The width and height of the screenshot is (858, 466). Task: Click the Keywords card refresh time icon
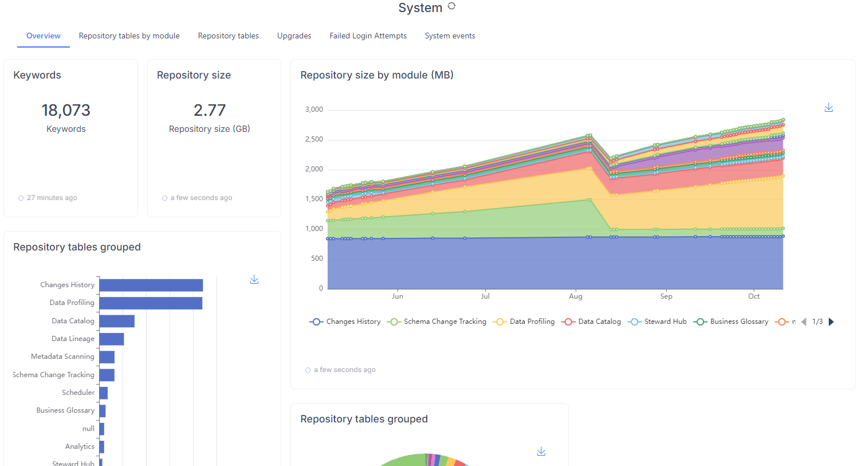point(21,198)
